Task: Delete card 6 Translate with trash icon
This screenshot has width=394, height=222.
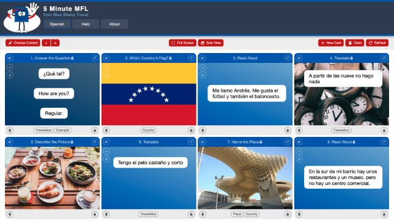Action: coord(107,214)
